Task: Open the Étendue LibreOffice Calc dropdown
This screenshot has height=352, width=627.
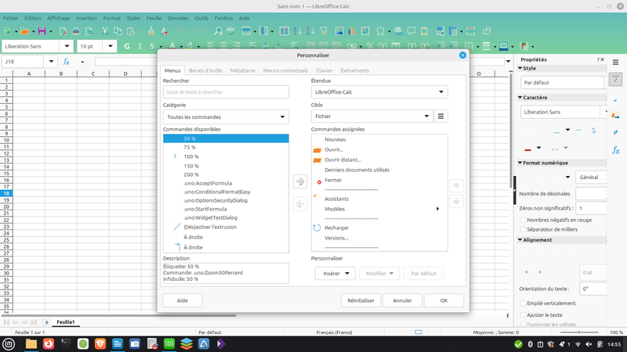Action: (x=379, y=92)
